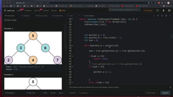Open the Java Visualizer bookmark
Image resolution: width=173 pixels, height=97 pixels.
tap(49, 6)
